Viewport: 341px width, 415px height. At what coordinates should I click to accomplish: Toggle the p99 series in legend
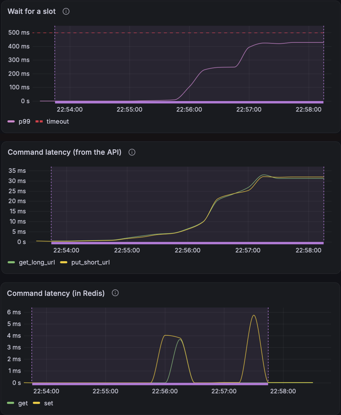click(x=24, y=122)
